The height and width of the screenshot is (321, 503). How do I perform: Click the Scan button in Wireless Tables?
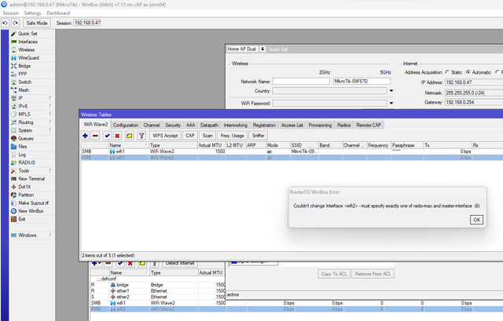tap(207, 136)
